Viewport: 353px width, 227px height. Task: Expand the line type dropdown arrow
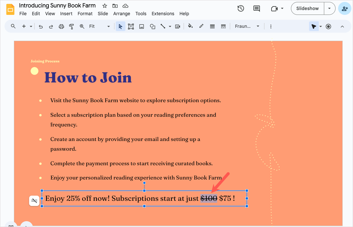[x=170, y=27]
